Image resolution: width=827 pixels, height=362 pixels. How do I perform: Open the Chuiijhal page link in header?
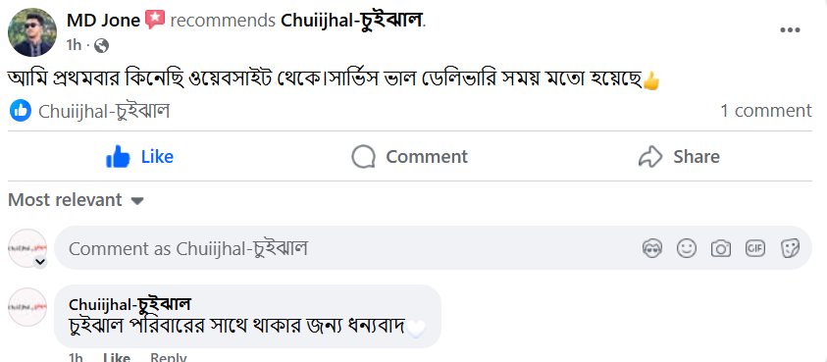[x=352, y=20]
